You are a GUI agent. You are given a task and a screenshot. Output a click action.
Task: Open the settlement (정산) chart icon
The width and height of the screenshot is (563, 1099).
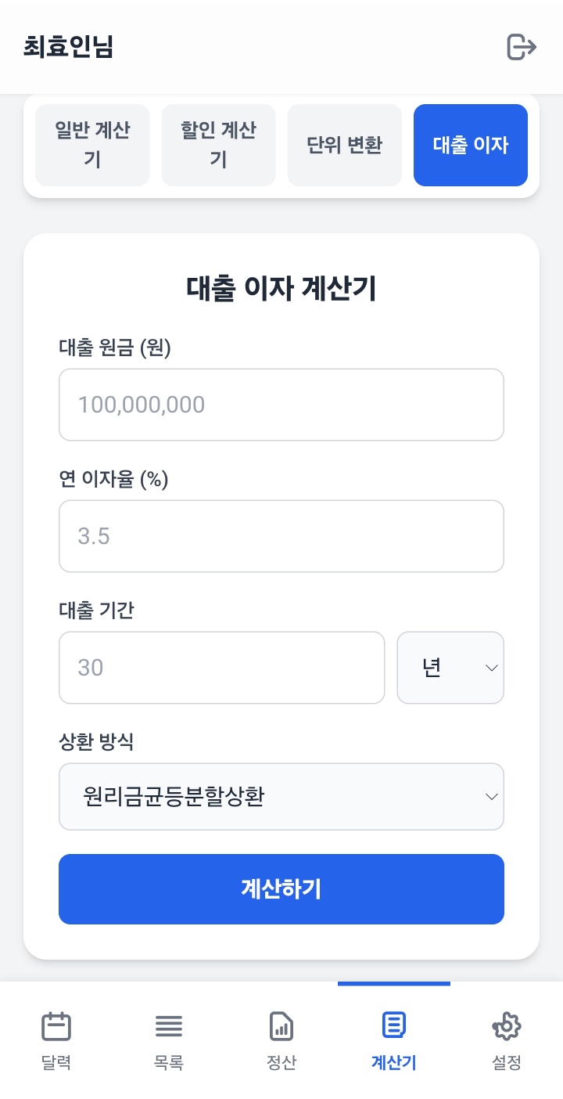pos(281,1025)
